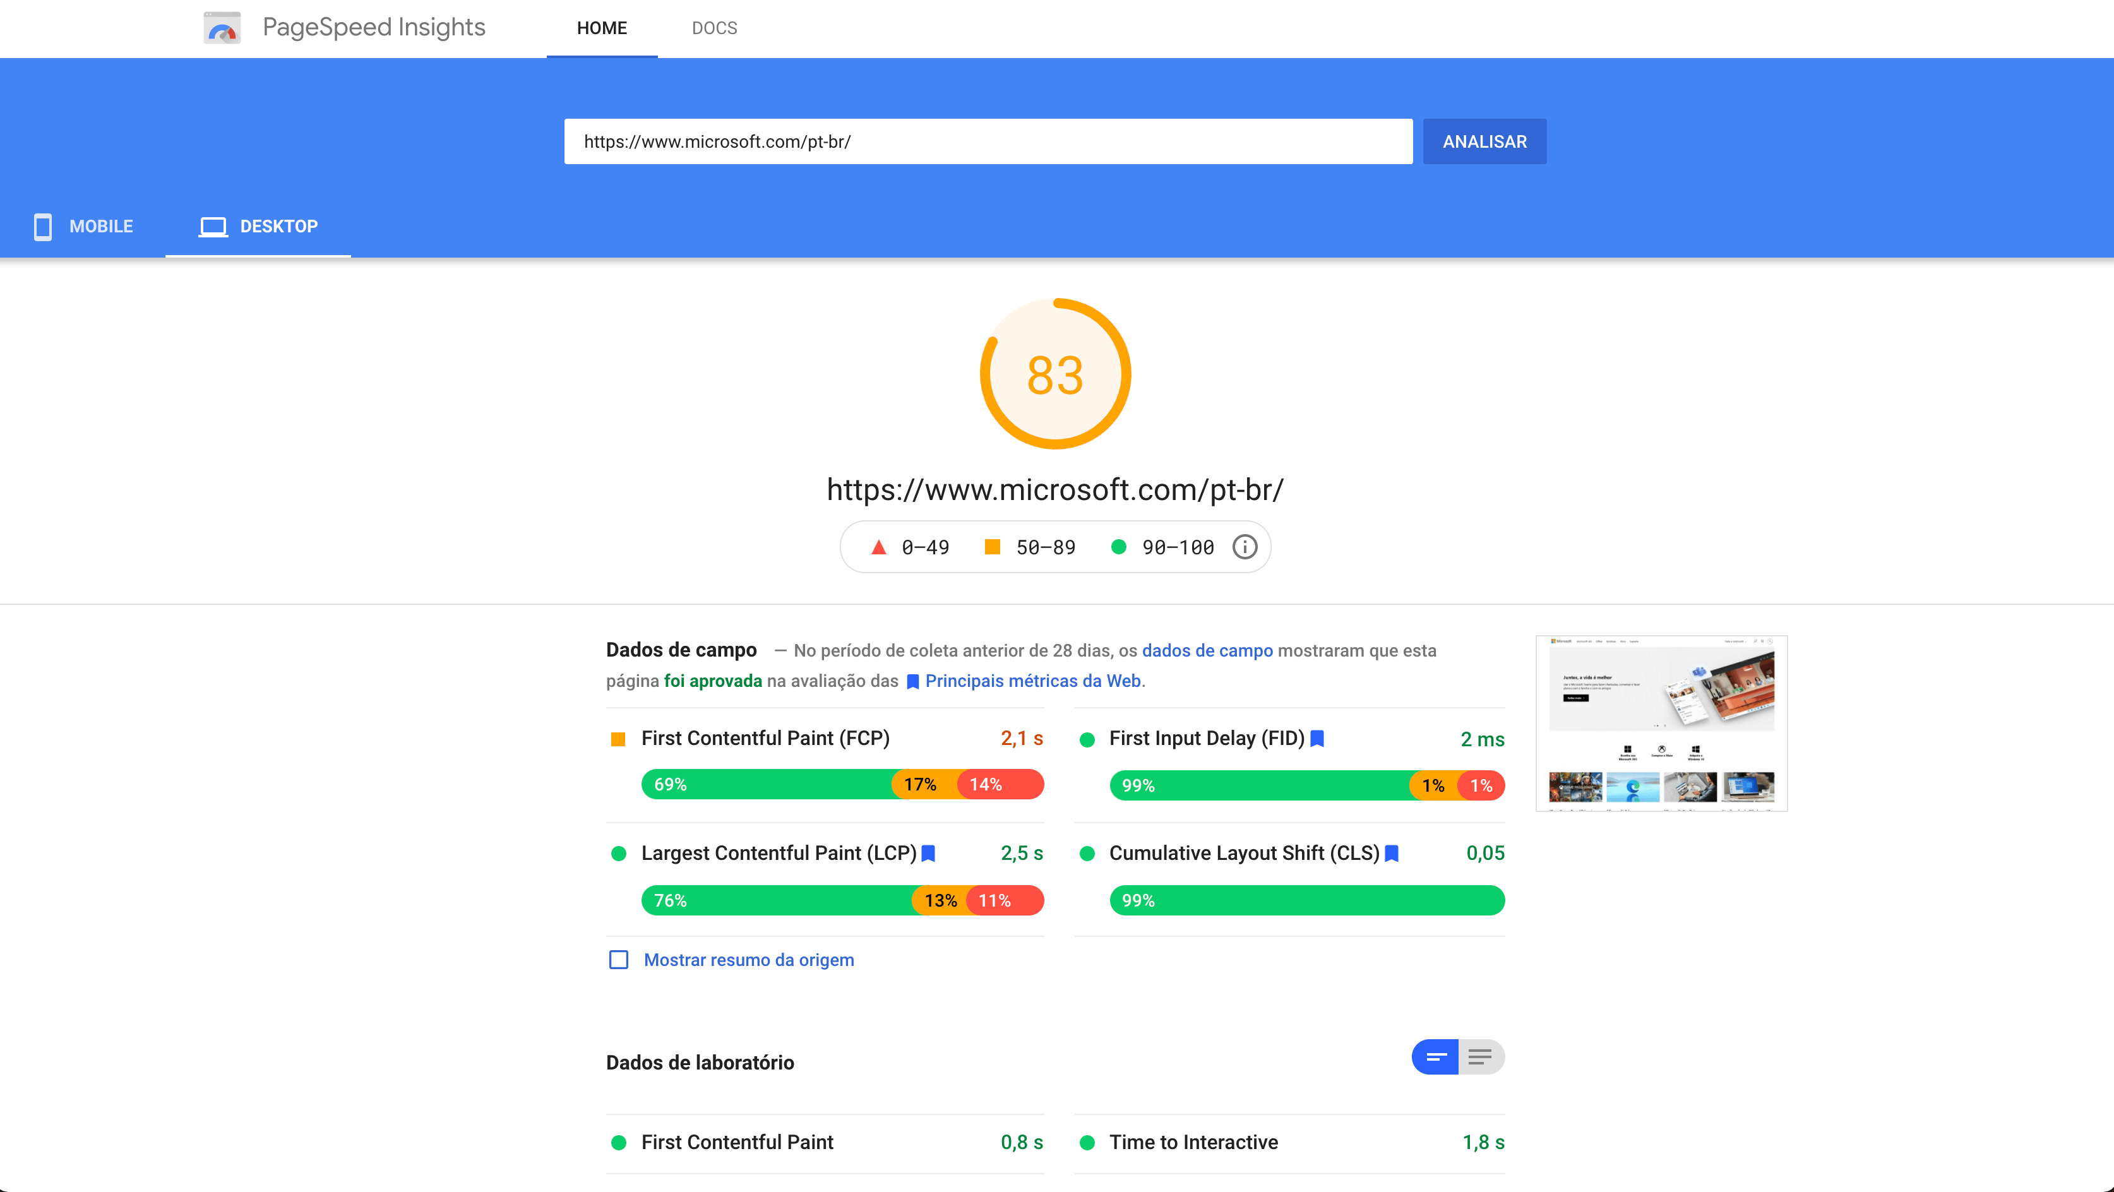2114x1192 pixels.
Task: Click the LCP 76% green bar segment
Action: pos(778,900)
